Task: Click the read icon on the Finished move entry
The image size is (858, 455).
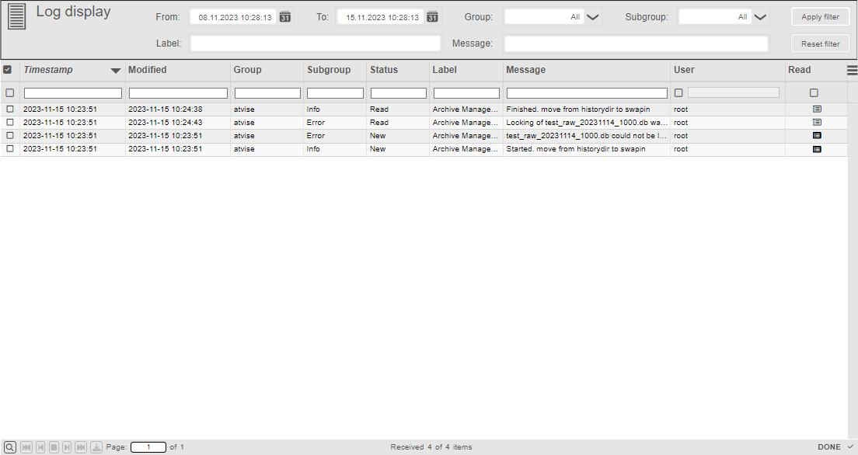Action: [816, 109]
